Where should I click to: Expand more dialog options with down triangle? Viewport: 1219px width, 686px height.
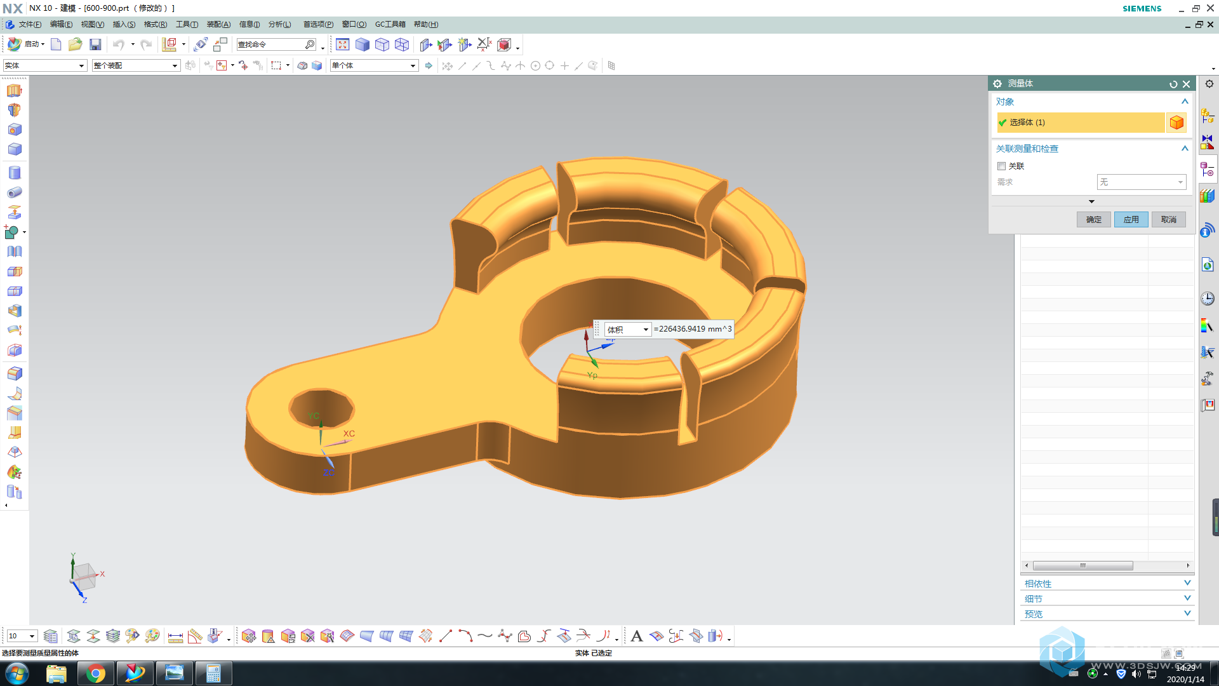click(1091, 202)
